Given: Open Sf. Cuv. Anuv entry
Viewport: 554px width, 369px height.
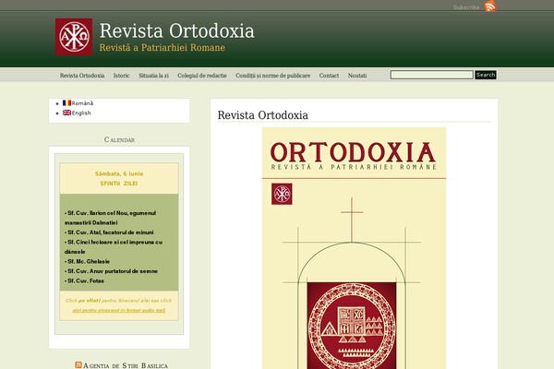Looking at the screenshot, I should point(112,271).
